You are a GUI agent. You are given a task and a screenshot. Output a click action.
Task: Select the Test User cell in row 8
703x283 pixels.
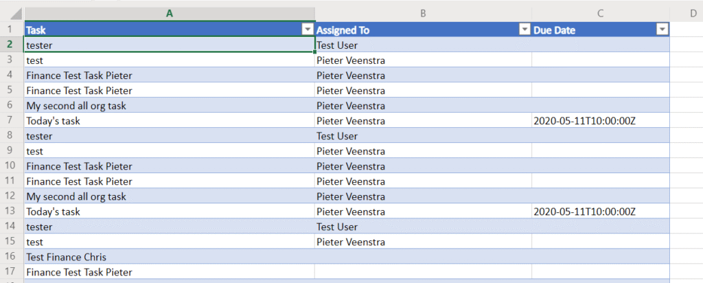pos(423,135)
